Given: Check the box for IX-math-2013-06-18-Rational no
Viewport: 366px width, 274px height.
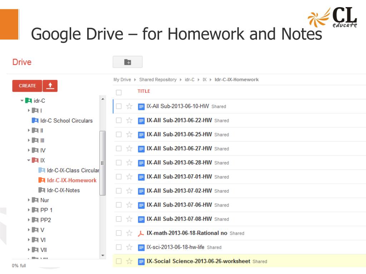Looking at the screenshot, I should tap(119, 233).
